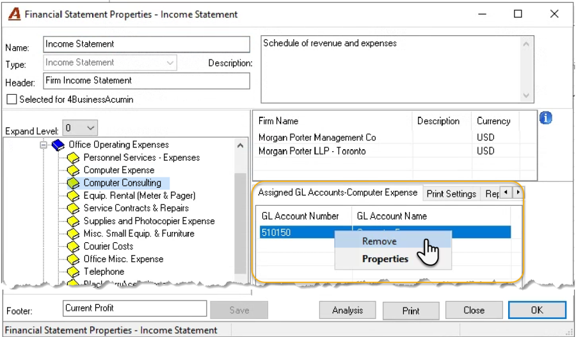Switch to the Print Settings tab

pyautogui.click(x=451, y=194)
